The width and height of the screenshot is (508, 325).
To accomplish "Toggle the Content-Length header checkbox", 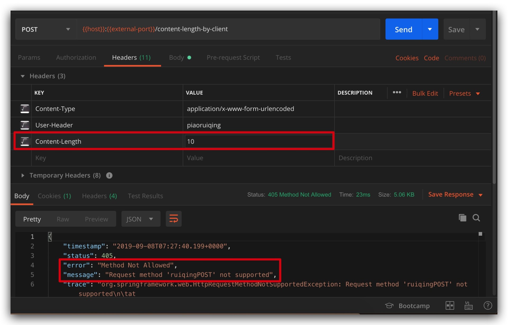I will pyautogui.click(x=25, y=141).
